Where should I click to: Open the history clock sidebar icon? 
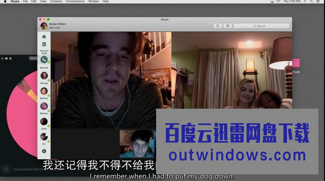(44, 151)
